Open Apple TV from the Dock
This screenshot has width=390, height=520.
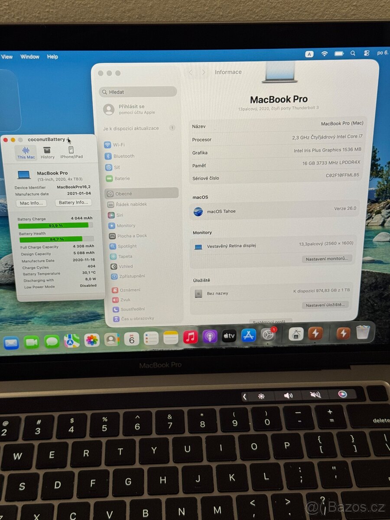coord(229,336)
